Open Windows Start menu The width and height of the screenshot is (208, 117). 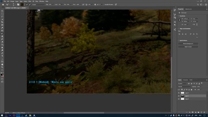(x=2, y=115)
